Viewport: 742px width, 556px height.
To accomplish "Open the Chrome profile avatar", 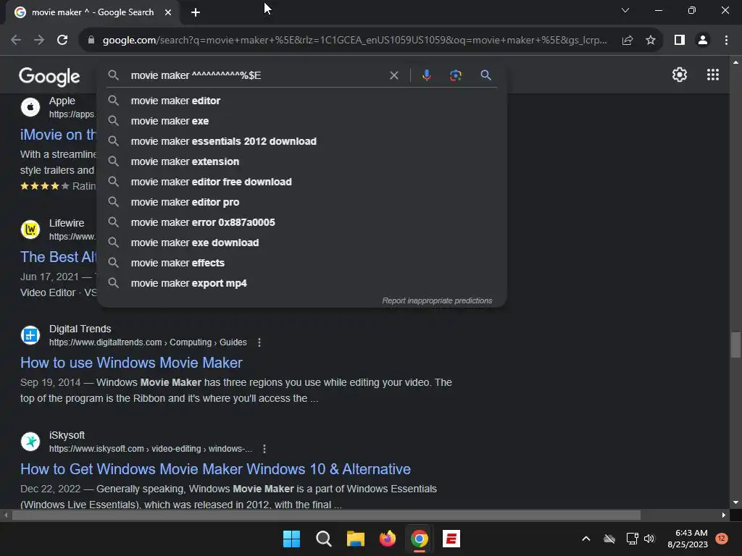I will [x=703, y=41].
